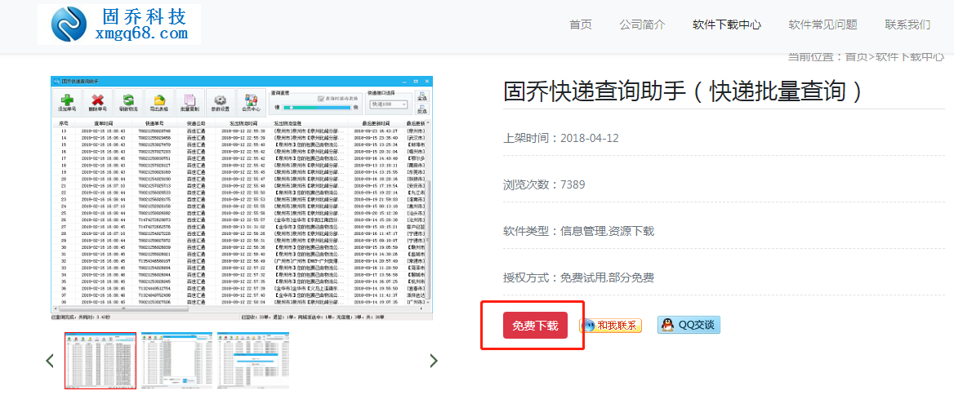Open 软件常见问题 page

pyautogui.click(x=822, y=25)
